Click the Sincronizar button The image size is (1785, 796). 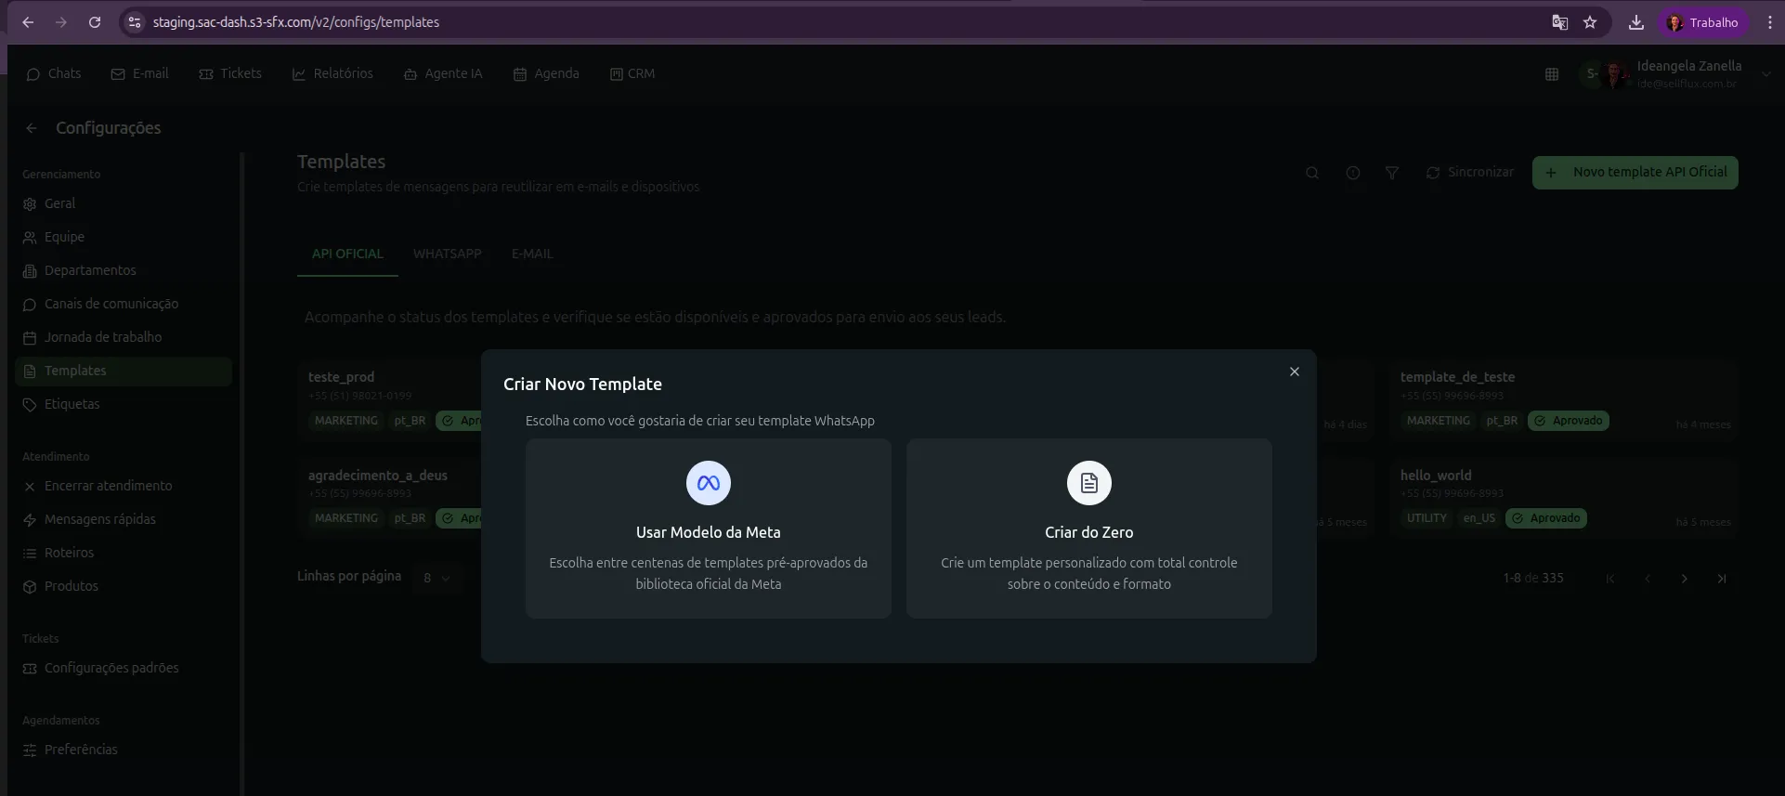[x=1469, y=173]
